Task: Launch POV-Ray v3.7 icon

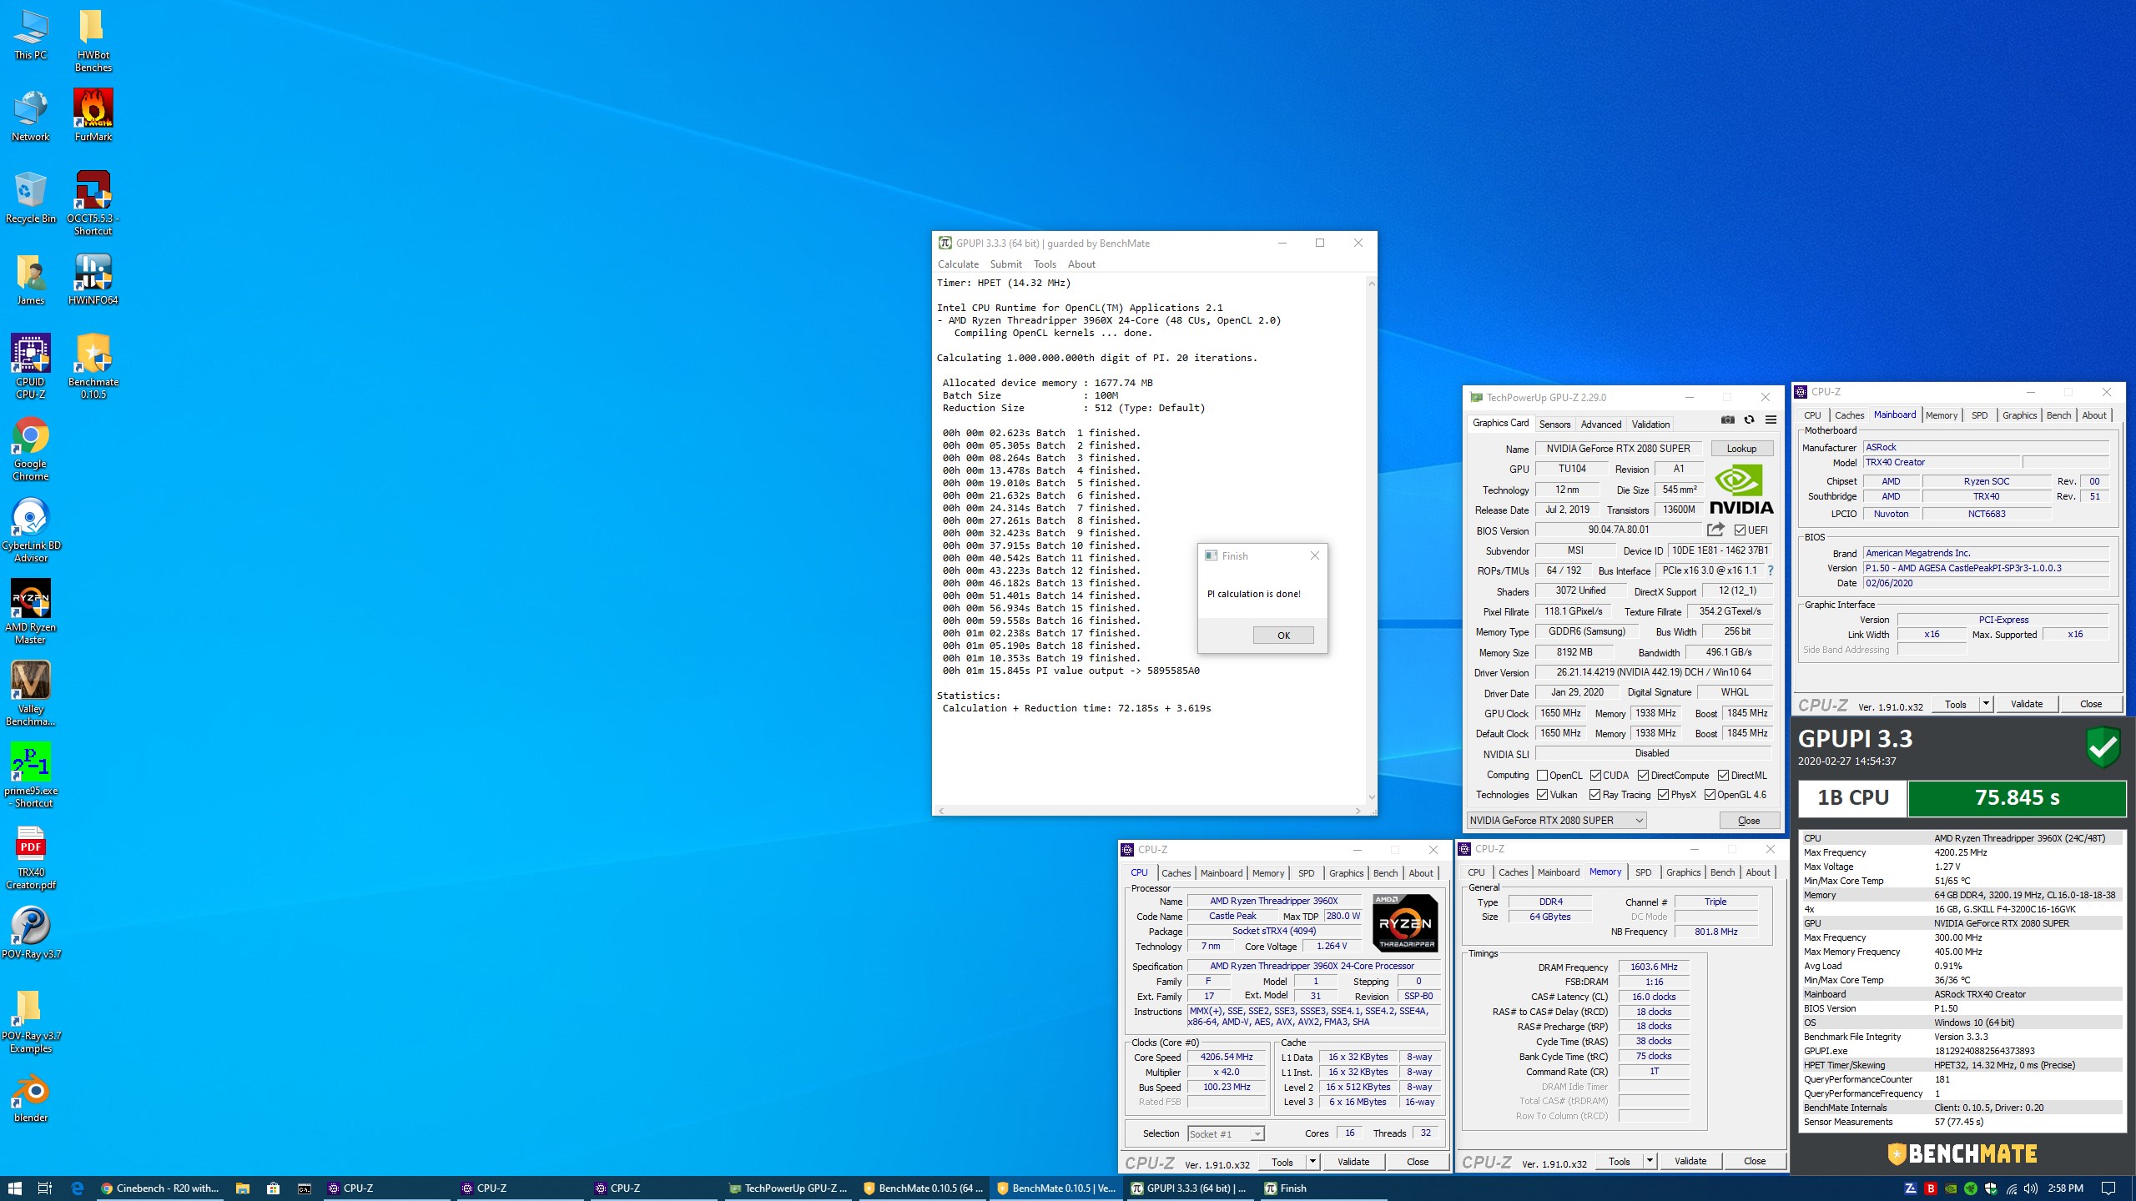Action: coord(31,932)
